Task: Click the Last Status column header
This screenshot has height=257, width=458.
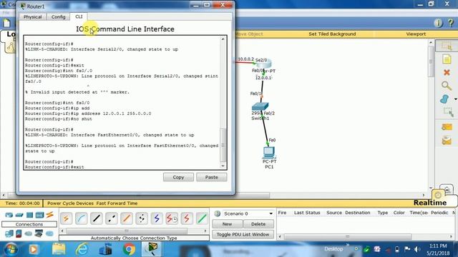Action: (307, 213)
